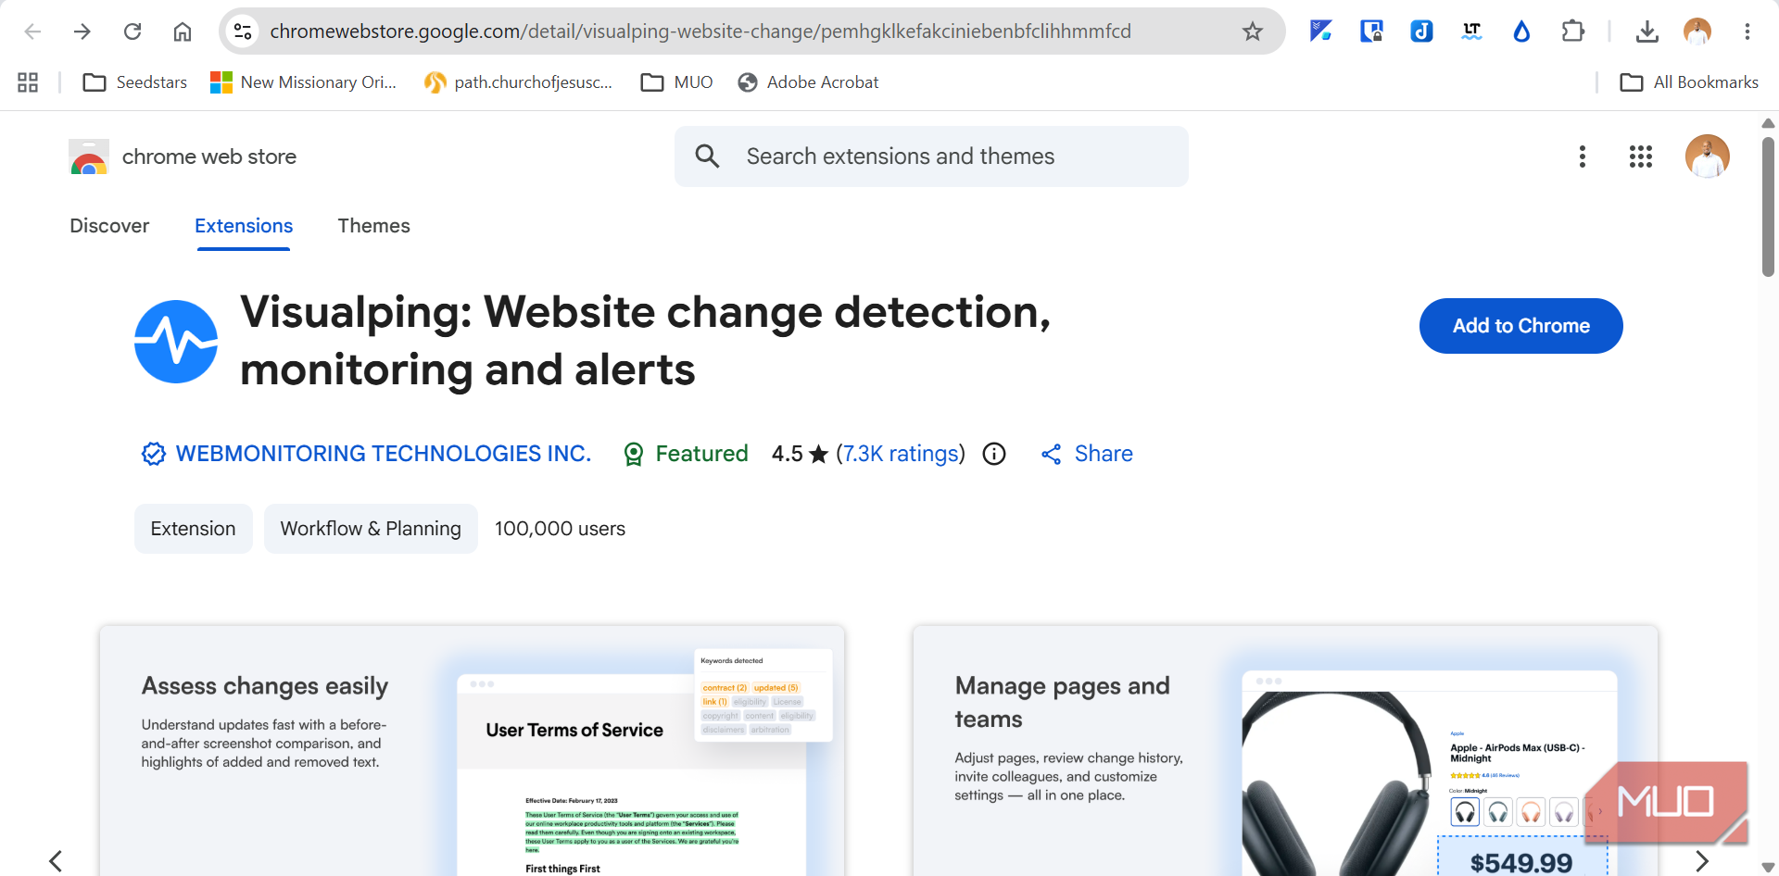This screenshot has height=876, width=1779.
Task: Open the home page button
Action: tap(183, 31)
